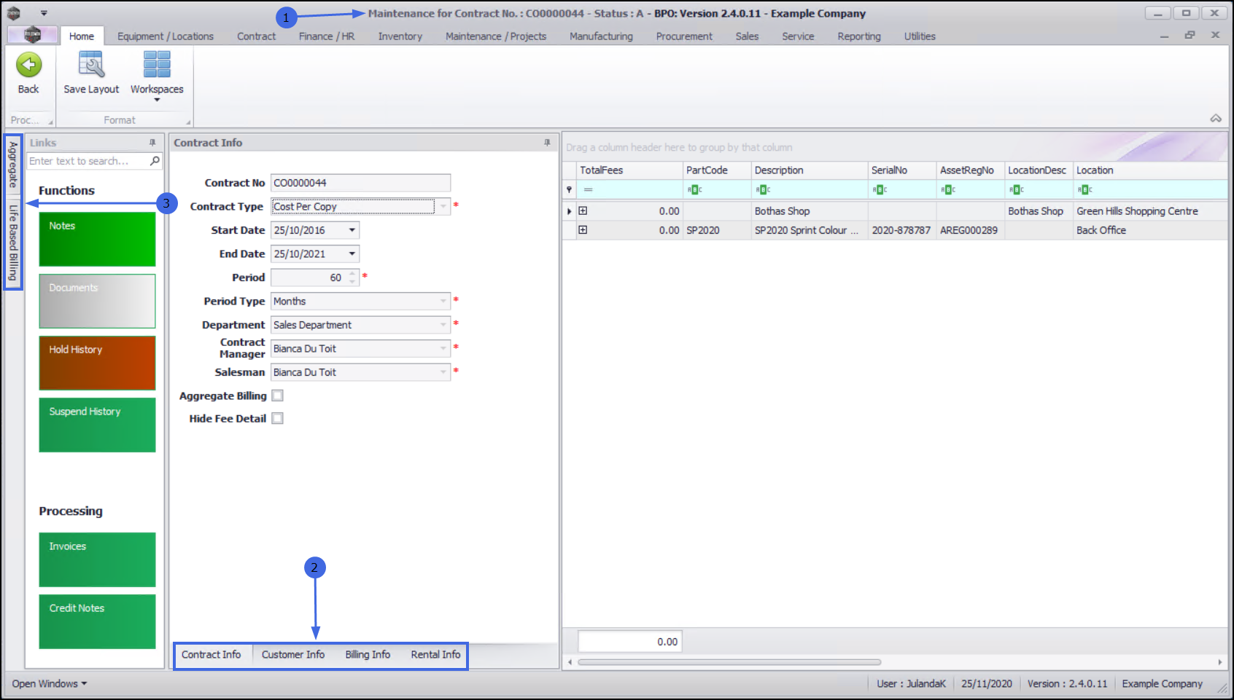Screen dimensions: 1234x700
Task: Click the search magnifier in Links panel
Action: tap(155, 161)
